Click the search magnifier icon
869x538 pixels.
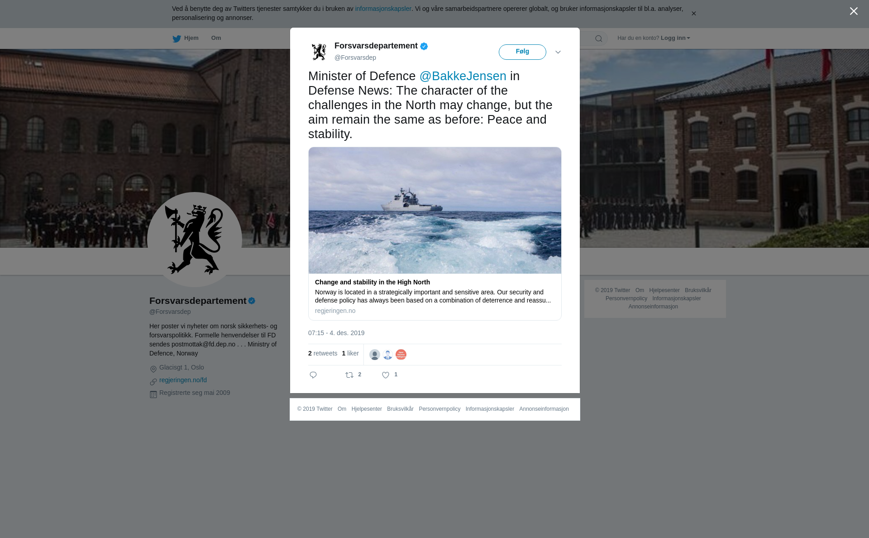pyautogui.click(x=599, y=38)
